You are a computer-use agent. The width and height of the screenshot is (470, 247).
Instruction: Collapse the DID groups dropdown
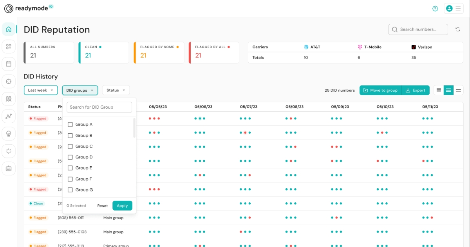coord(80,90)
